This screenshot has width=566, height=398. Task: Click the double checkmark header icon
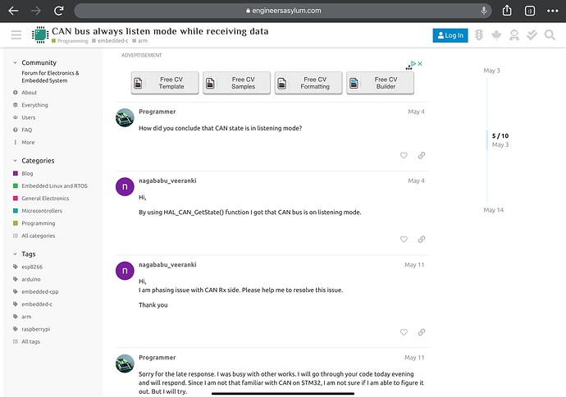point(532,35)
